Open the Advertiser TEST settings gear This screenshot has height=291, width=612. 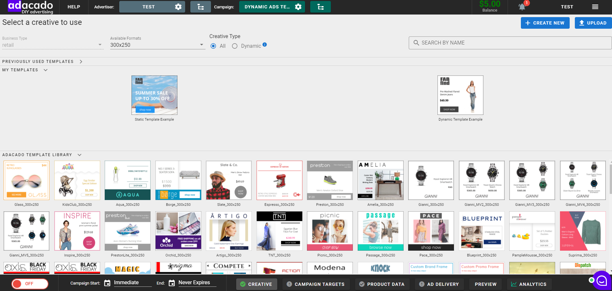point(178,7)
